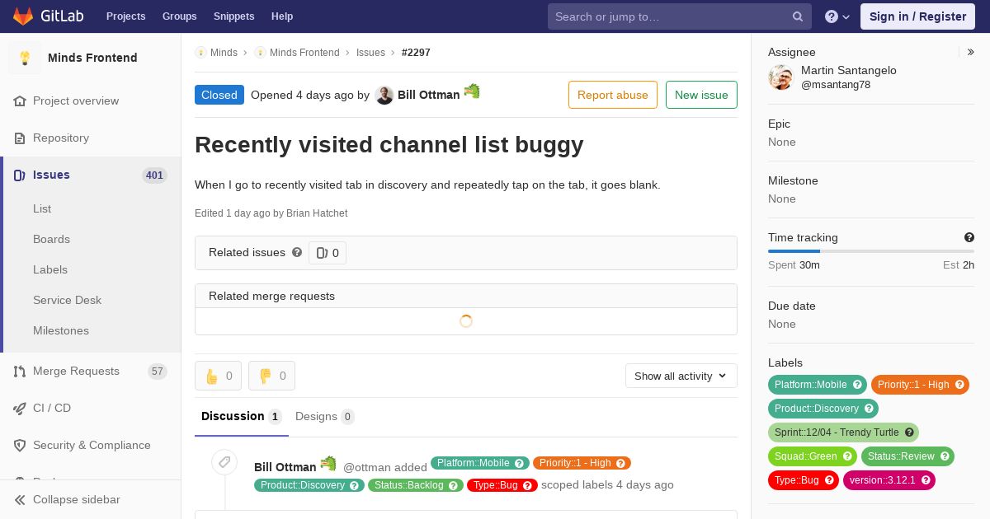Click the Merge Requests icon
Screen dimensions: 990x519
coord(20,372)
